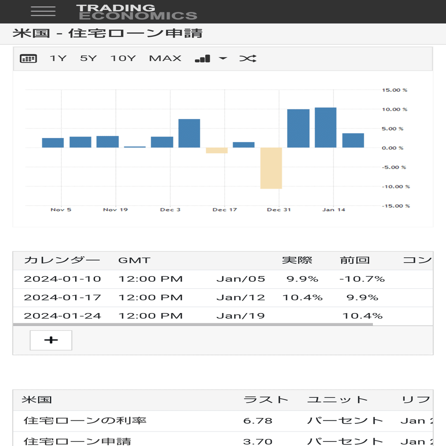Click the ユニット column header
Image resolution: width=446 pixels, height=446 pixels.
point(337,400)
